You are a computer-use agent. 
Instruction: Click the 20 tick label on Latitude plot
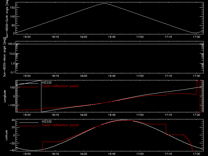coord(13,127)
